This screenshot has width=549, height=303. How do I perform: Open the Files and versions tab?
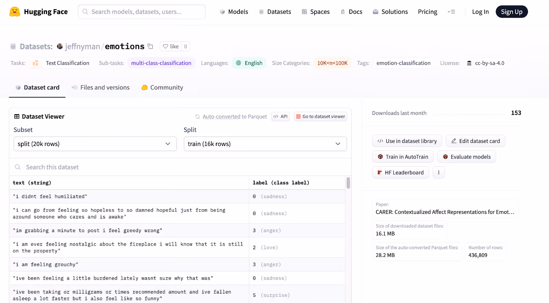tap(101, 87)
